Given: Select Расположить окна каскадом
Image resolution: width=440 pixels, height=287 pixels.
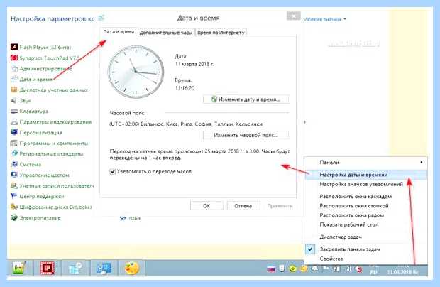Looking at the screenshot, I should tap(365, 196).
